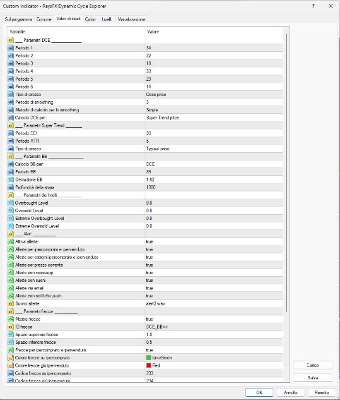Click the help question mark button
The width and height of the screenshot is (340, 400).
313,6
